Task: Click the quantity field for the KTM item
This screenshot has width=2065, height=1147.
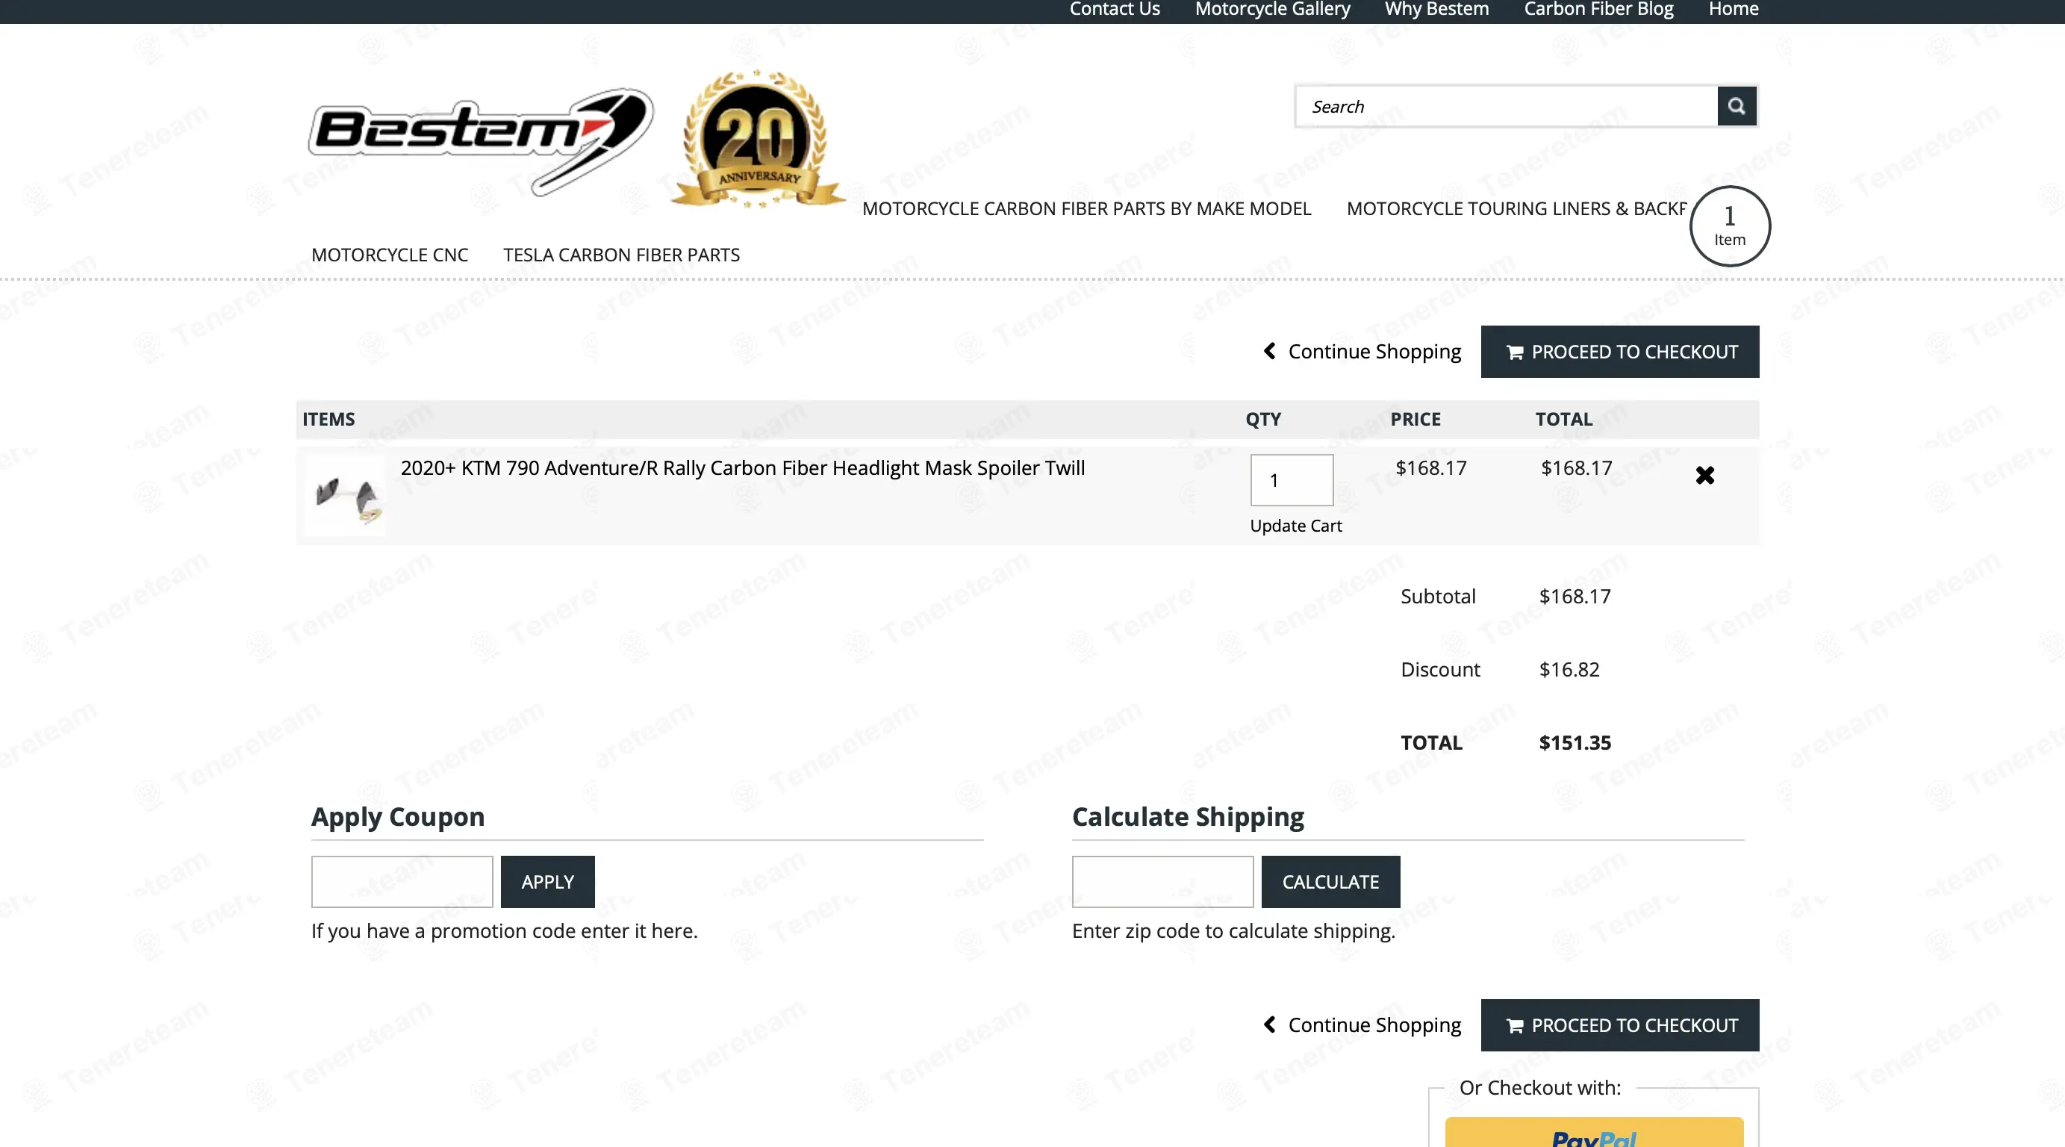Action: click(x=1292, y=480)
